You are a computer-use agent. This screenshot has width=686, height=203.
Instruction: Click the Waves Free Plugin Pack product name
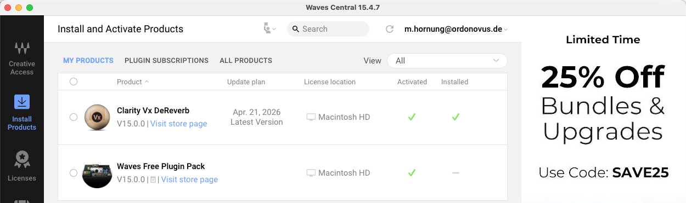click(x=161, y=166)
